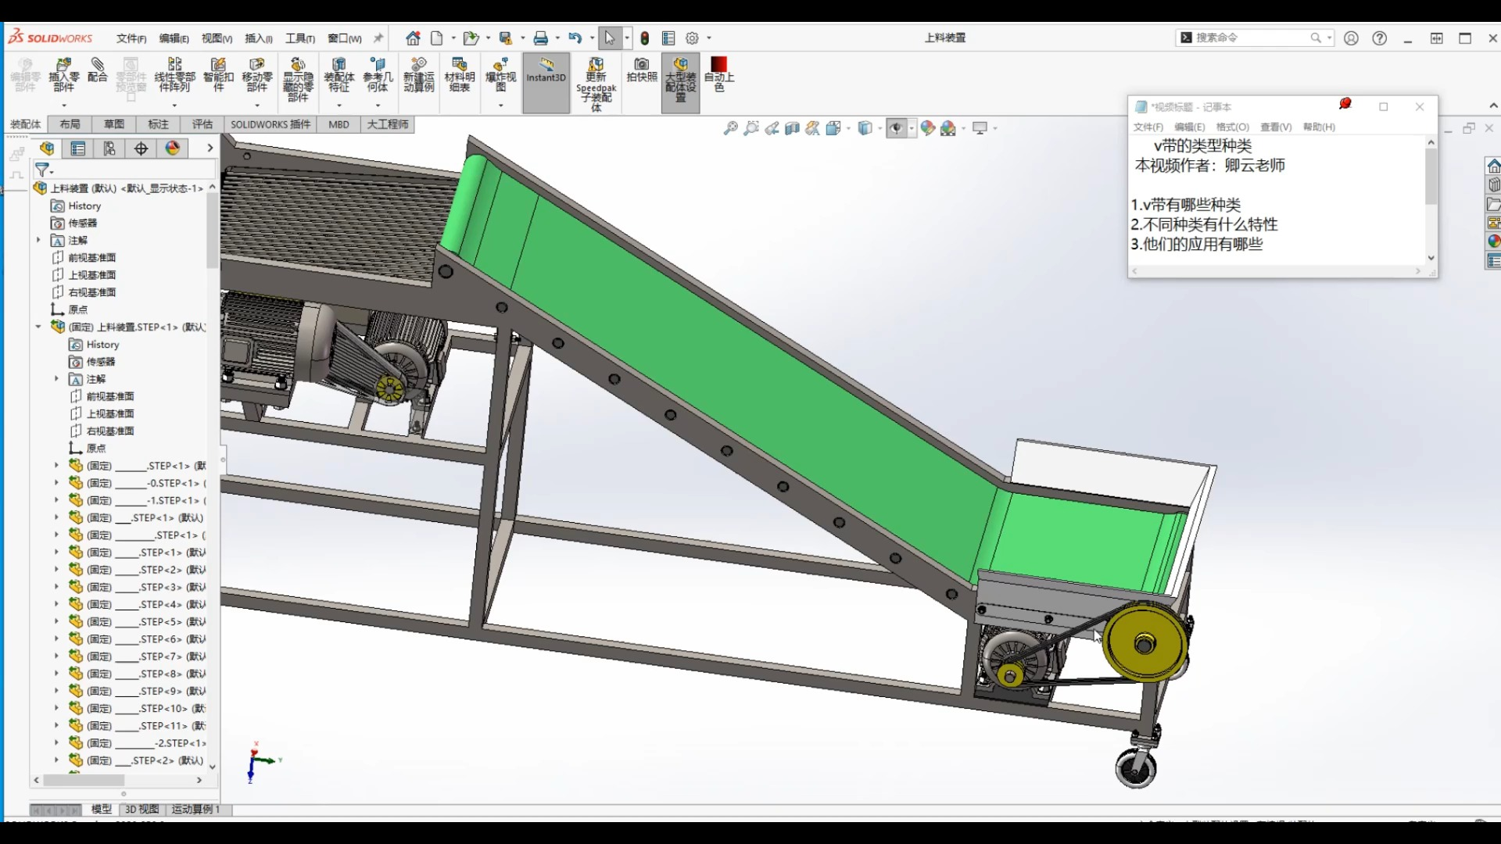Toggle the Instant3D button

point(546,74)
